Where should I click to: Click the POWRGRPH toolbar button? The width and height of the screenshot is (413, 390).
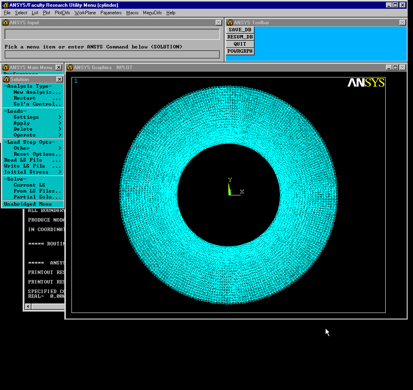coord(240,51)
